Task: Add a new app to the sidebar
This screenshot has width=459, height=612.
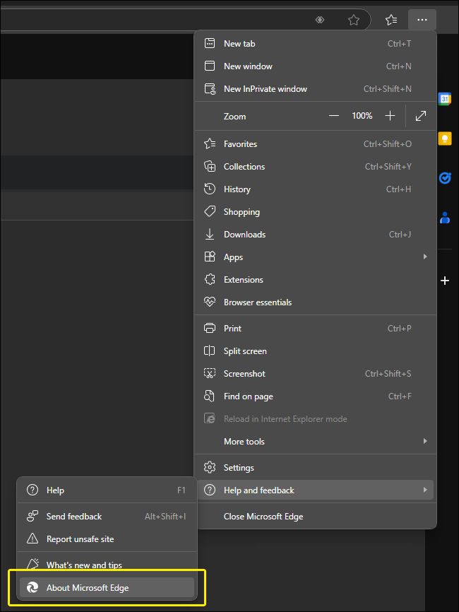Action: (445, 281)
